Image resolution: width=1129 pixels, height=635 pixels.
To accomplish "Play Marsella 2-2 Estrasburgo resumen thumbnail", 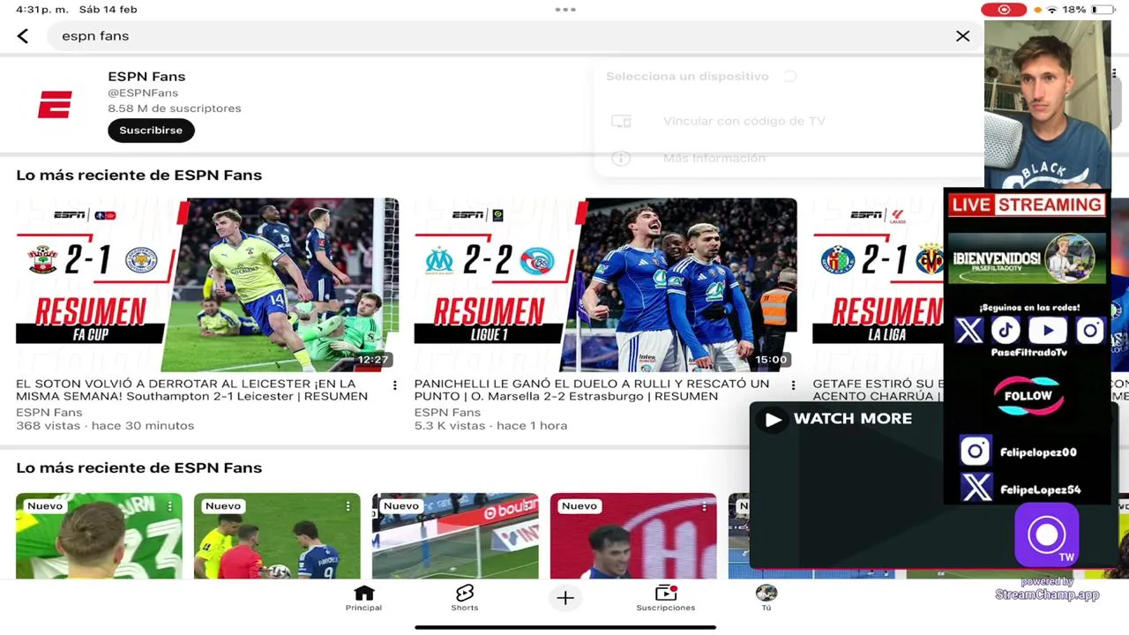I will [x=605, y=284].
